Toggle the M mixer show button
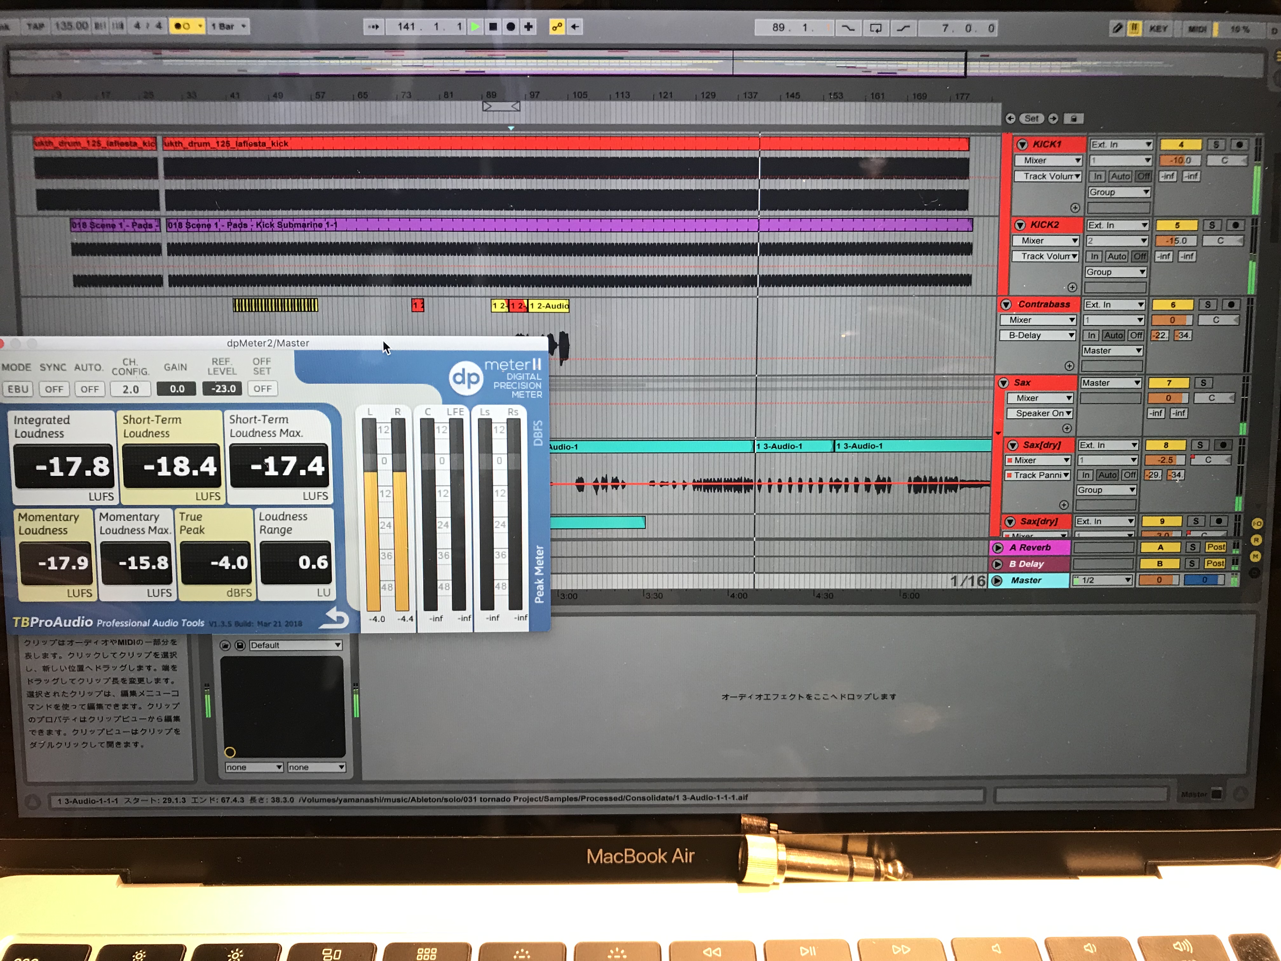Screen dimensions: 1281x961 (1256, 557)
